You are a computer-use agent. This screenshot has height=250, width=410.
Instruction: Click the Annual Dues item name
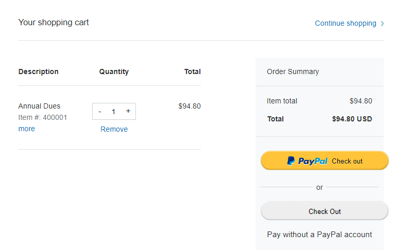point(39,106)
